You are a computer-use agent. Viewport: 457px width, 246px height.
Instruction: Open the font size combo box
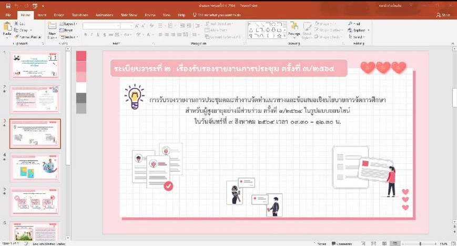(127, 26)
